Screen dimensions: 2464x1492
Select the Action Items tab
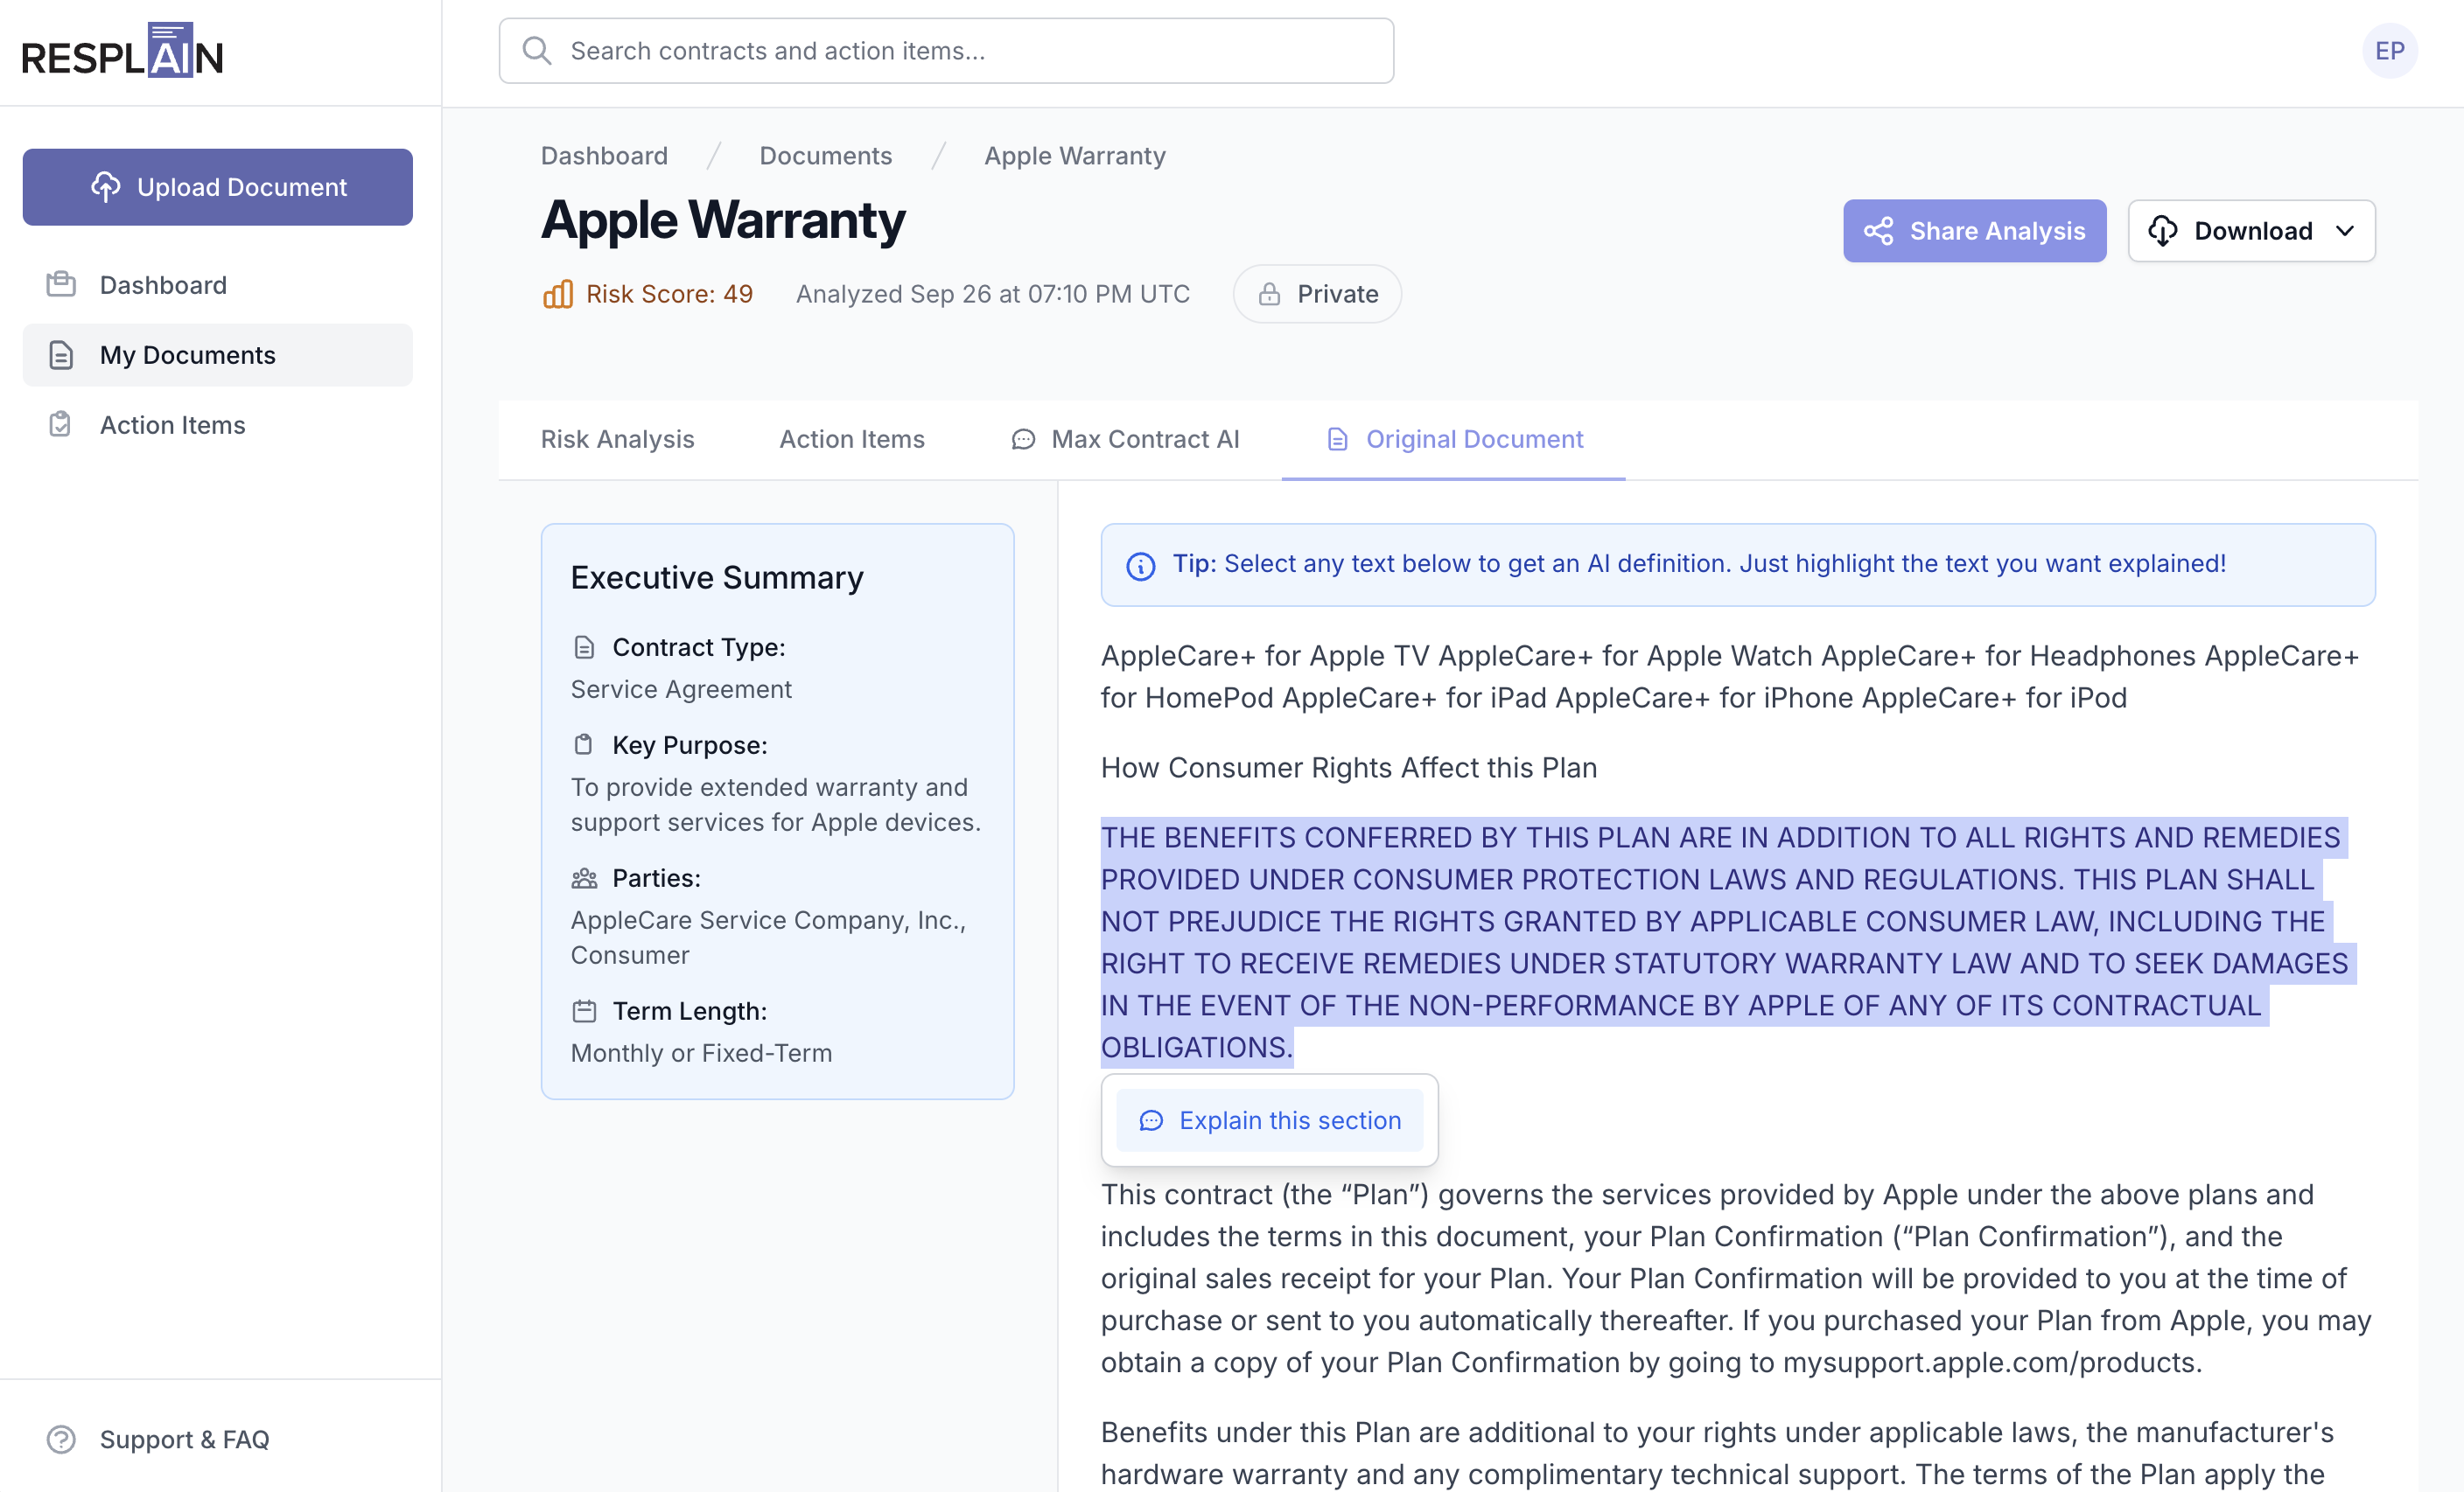click(x=851, y=439)
